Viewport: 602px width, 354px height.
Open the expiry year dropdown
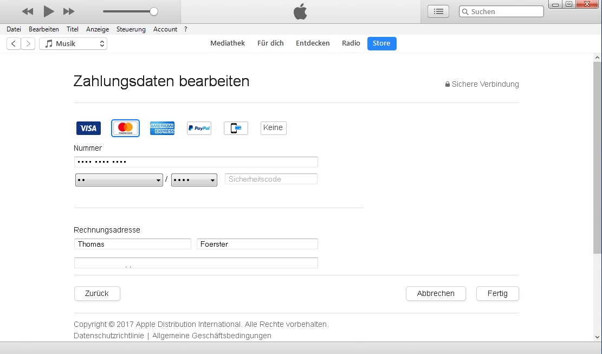[194, 180]
